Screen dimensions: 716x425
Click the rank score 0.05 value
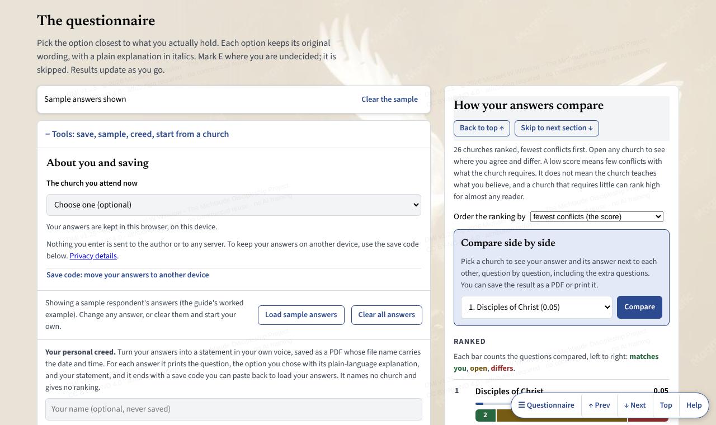coord(661,390)
